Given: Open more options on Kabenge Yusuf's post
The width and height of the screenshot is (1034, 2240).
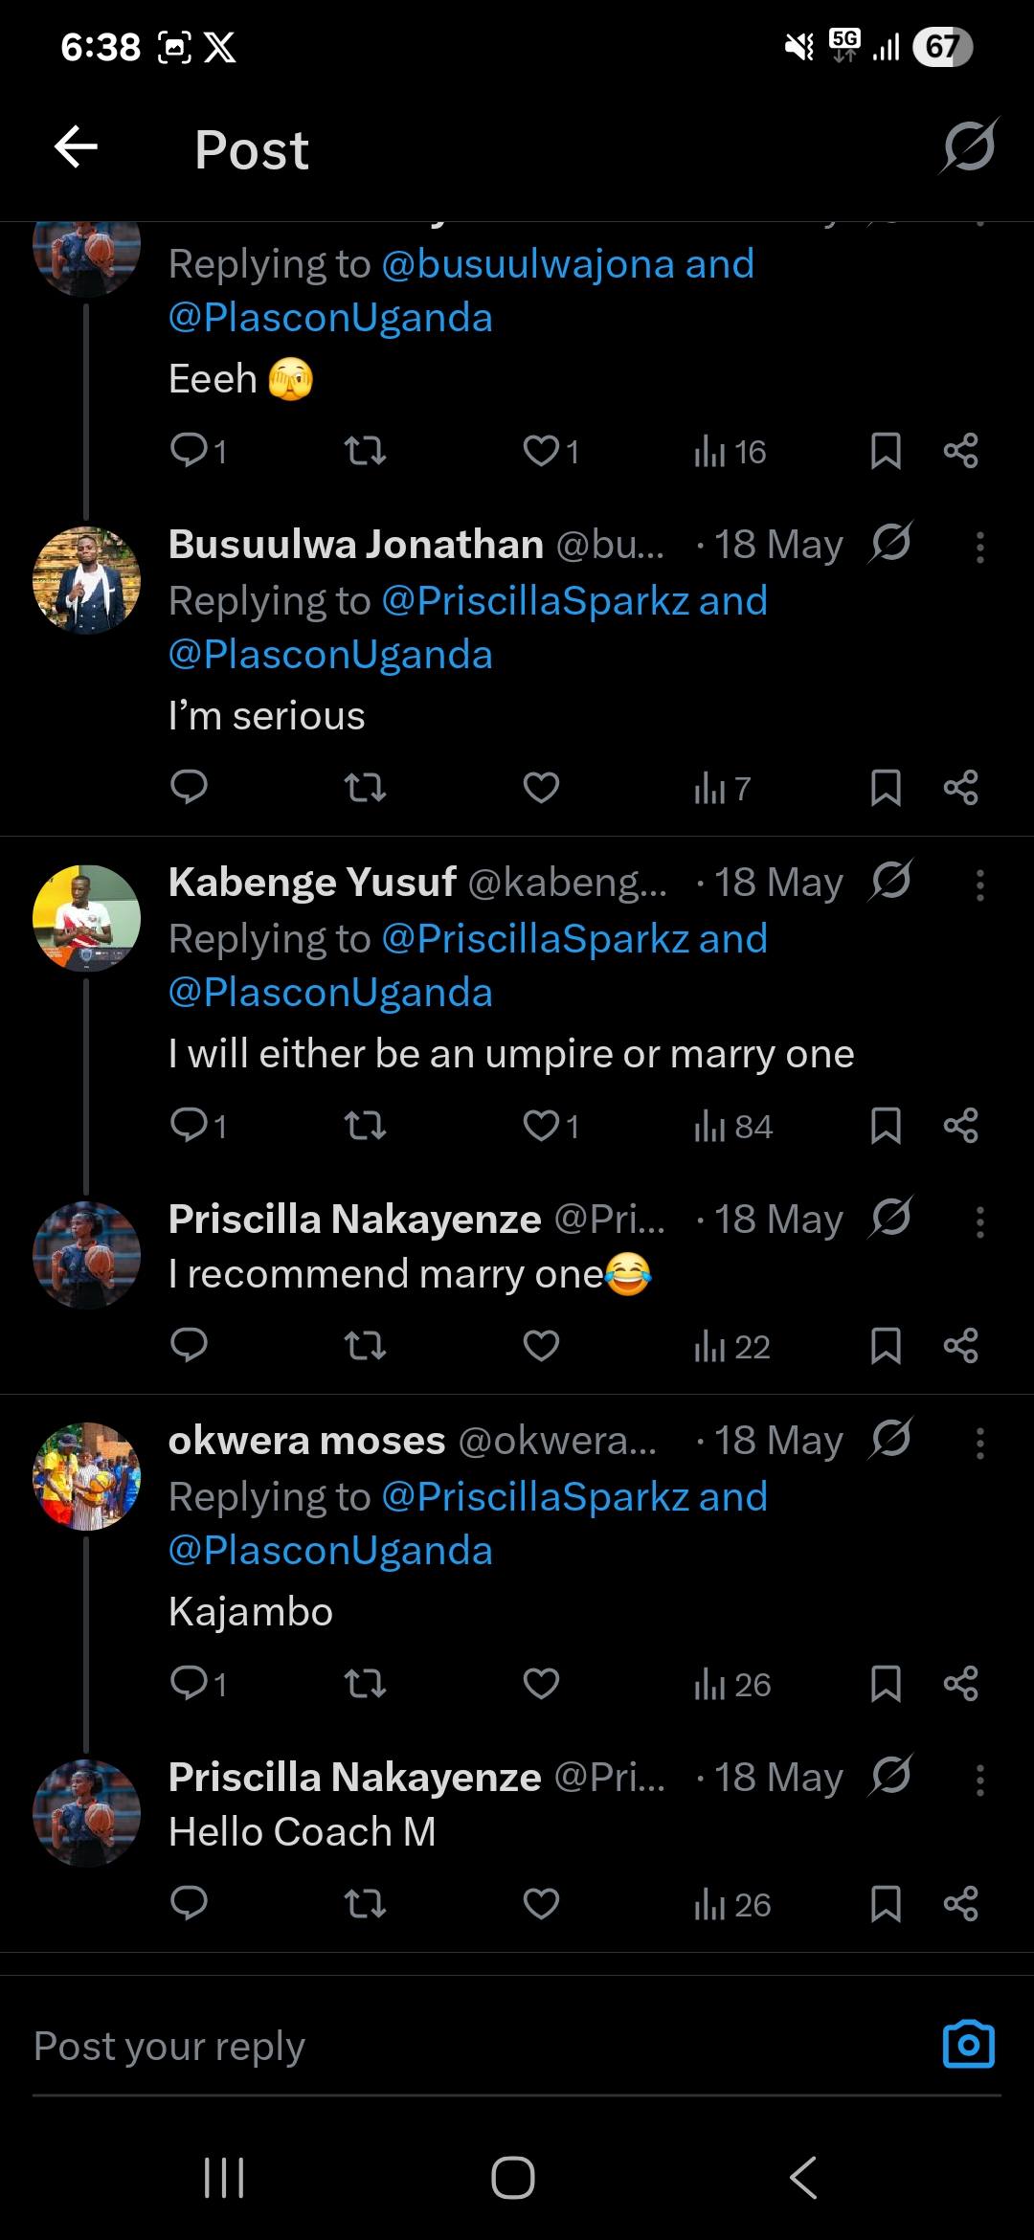Looking at the screenshot, I should click(979, 885).
